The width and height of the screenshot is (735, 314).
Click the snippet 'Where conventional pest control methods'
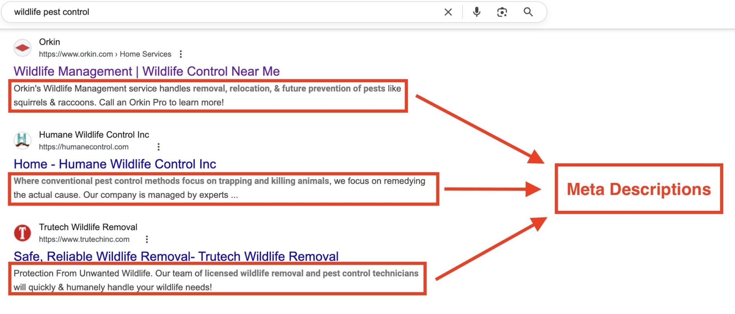[x=219, y=188]
